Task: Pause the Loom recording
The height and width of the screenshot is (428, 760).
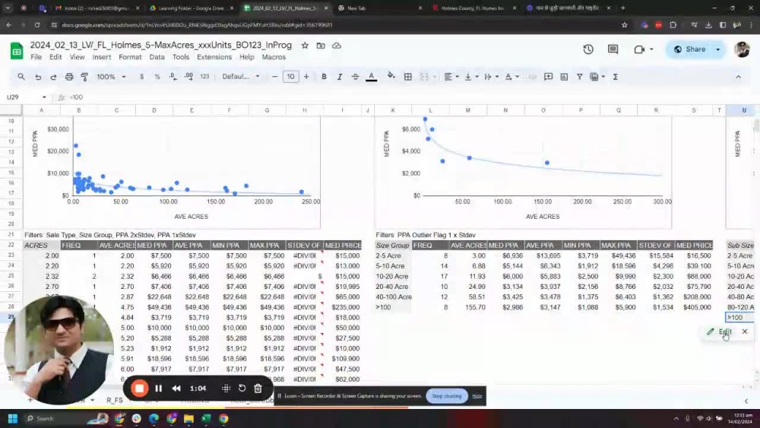Action: pos(159,388)
